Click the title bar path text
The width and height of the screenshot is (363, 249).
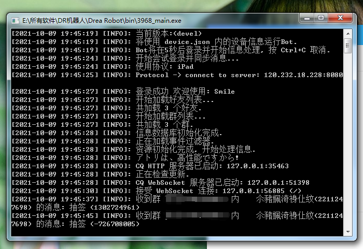(x=102, y=21)
